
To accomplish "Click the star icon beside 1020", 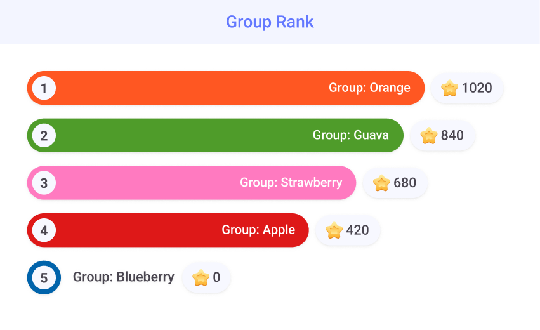I will 449,88.
